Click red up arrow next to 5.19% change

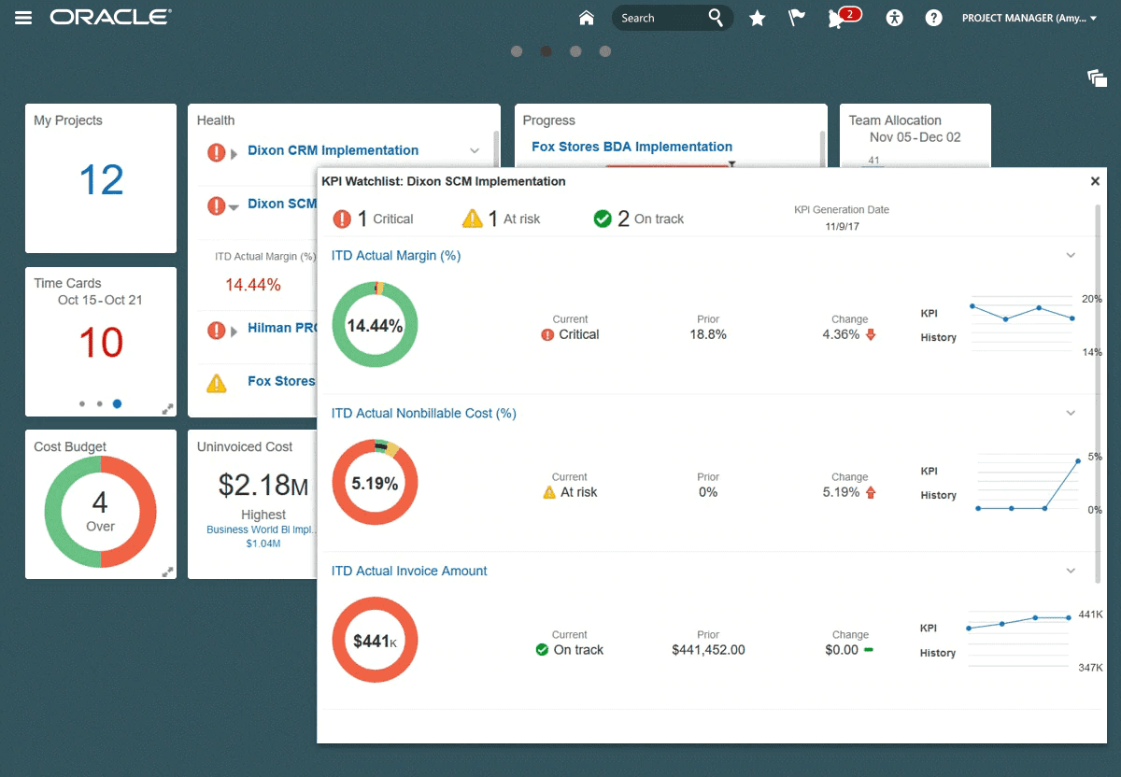872,492
